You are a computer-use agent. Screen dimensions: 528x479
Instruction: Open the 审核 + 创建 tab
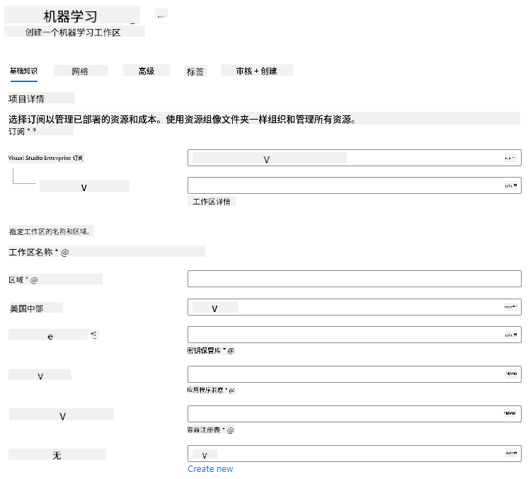[257, 71]
